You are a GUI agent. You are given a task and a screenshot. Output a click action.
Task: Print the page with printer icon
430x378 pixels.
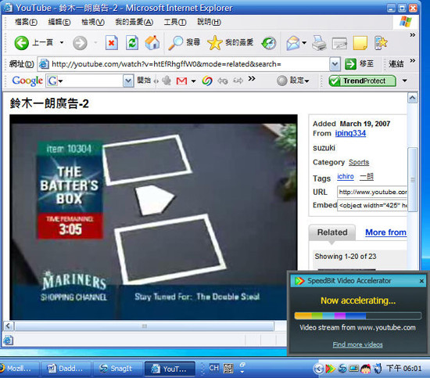[319, 43]
